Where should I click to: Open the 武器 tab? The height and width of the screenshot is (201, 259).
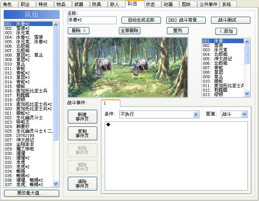point(81,4)
